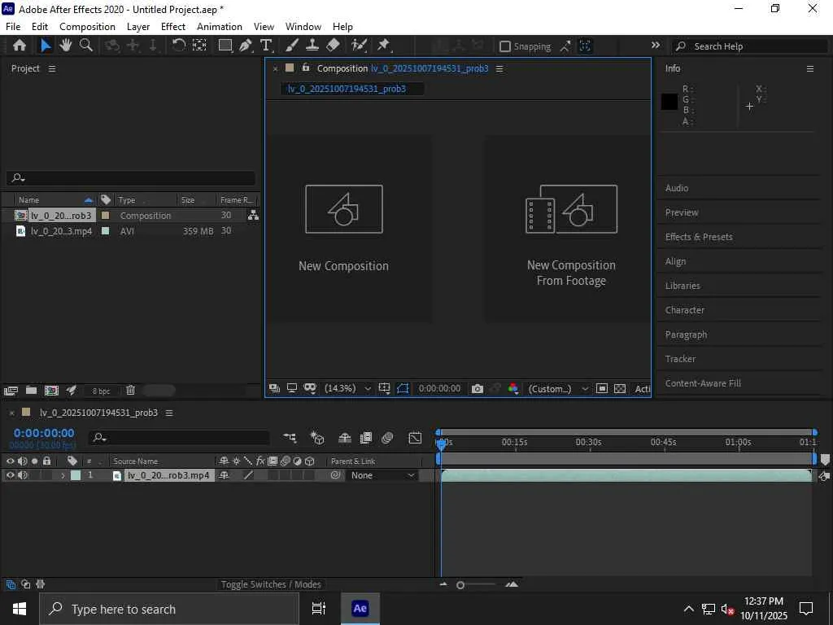
Task: Open the Parent & Link None dropdown
Action: pos(382,475)
